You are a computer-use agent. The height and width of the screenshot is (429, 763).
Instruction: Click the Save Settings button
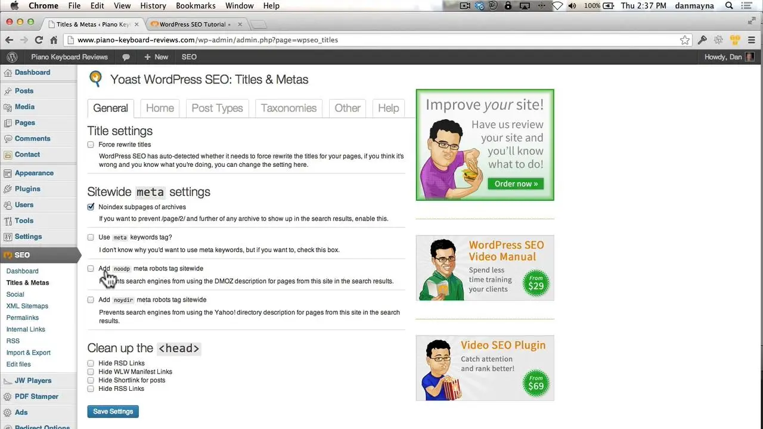[113, 412]
